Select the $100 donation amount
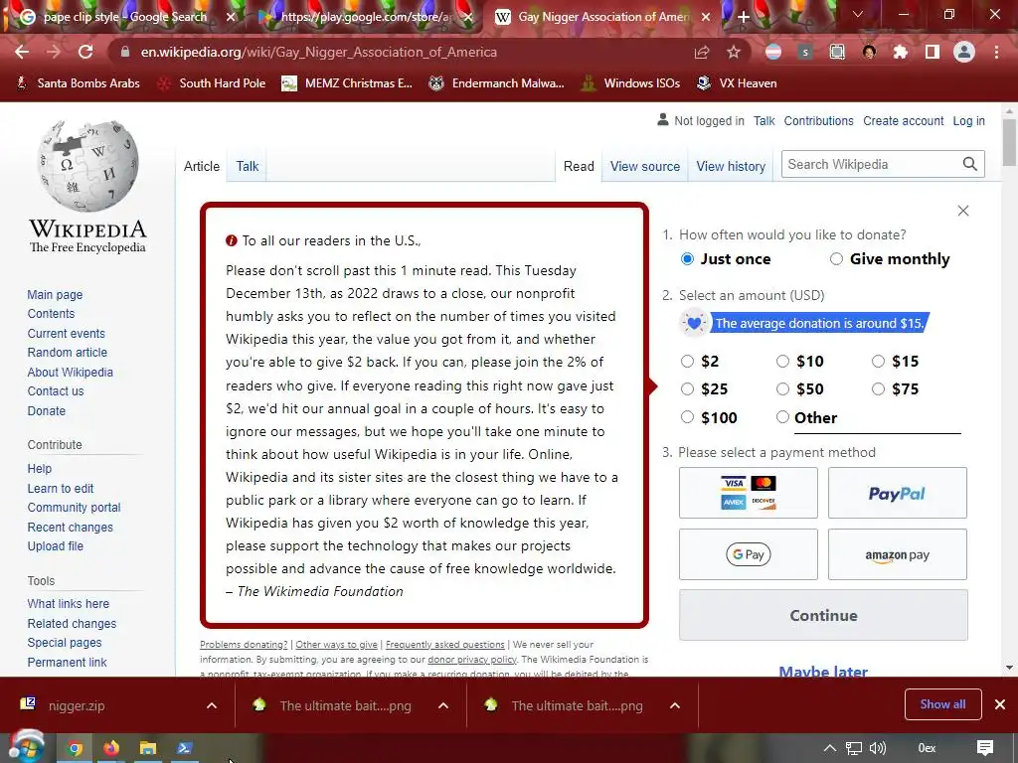This screenshot has height=763, width=1018. click(x=688, y=418)
